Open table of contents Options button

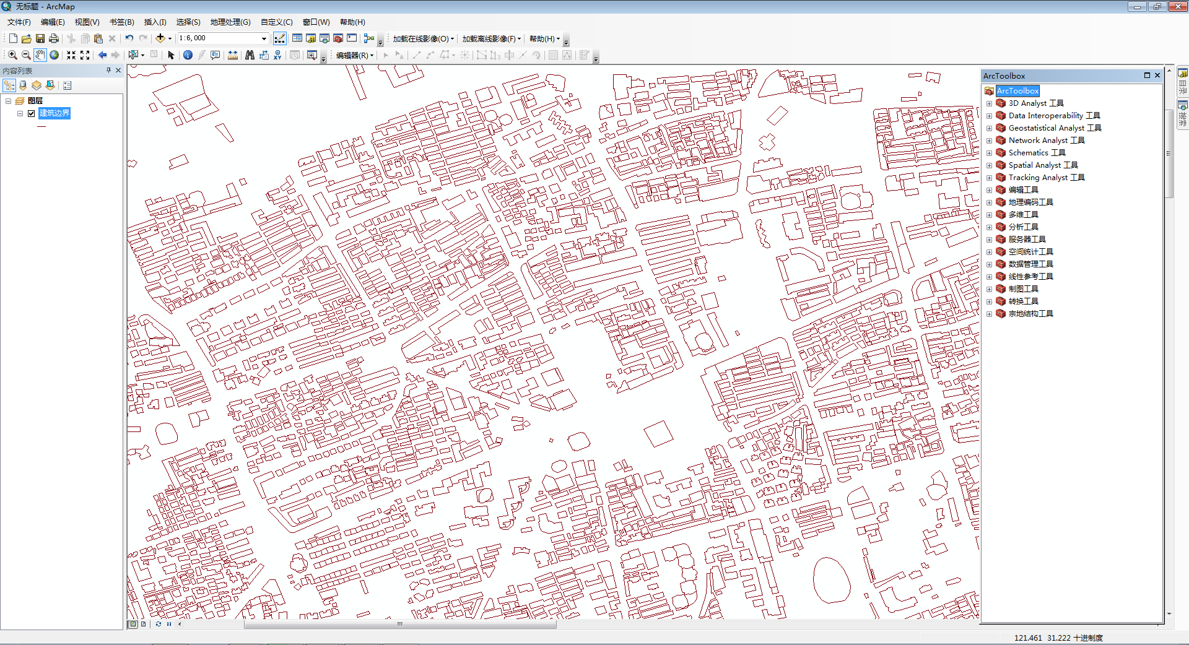click(68, 85)
